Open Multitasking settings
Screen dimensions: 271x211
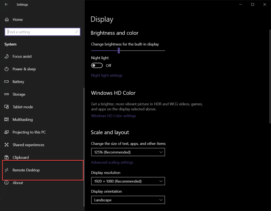coord(23,119)
